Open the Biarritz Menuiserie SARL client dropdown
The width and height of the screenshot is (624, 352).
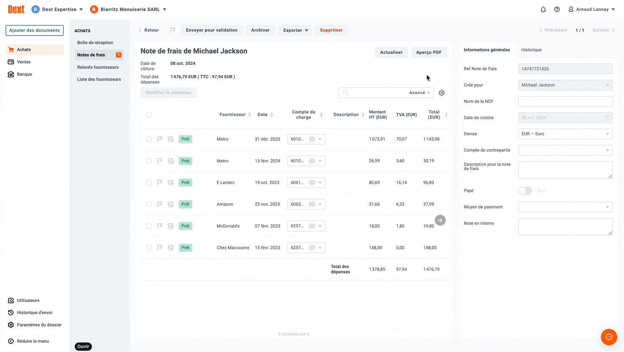pyautogui.click(x=128, y=9)
